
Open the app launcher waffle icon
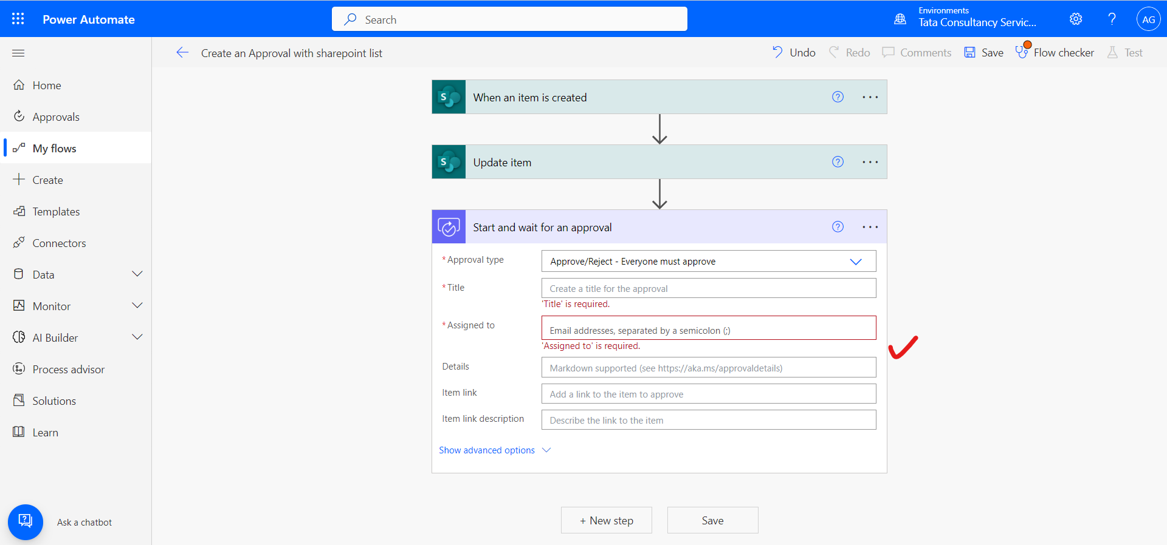pyautogui.click(x=18, y=19)
